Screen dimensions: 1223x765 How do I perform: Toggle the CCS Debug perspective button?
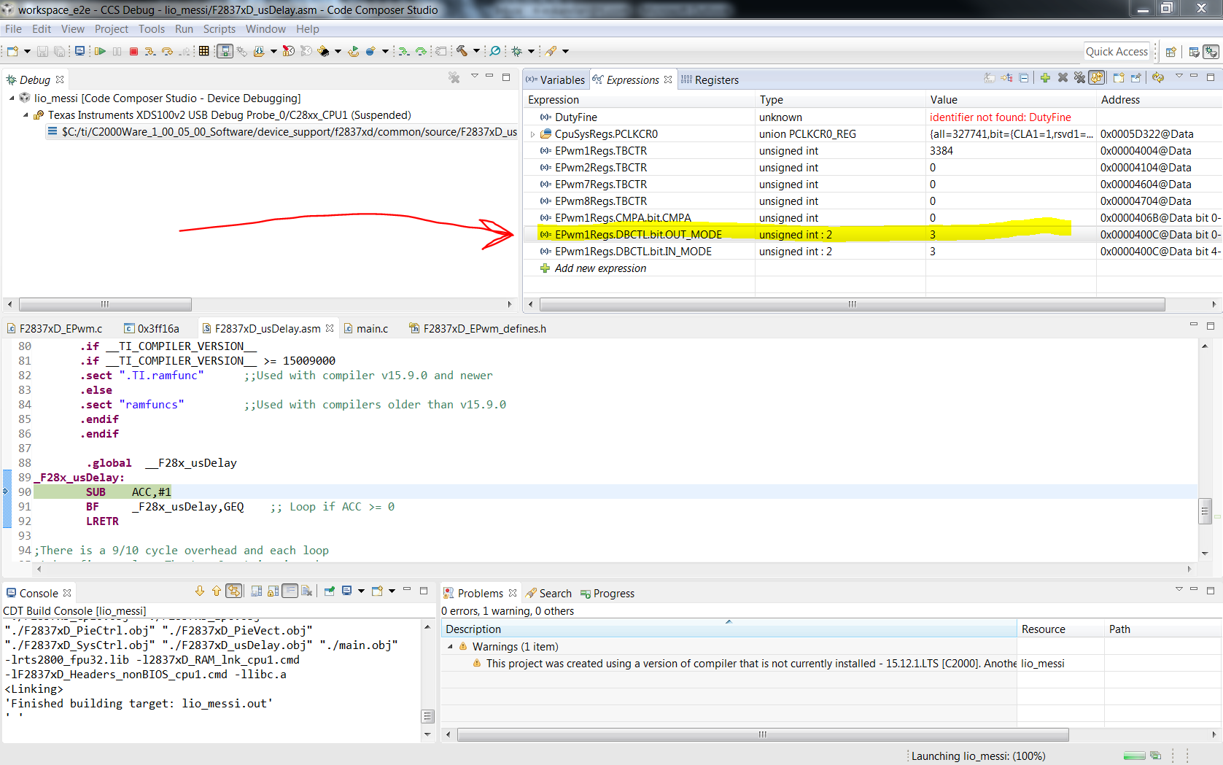coord(1211,52)
